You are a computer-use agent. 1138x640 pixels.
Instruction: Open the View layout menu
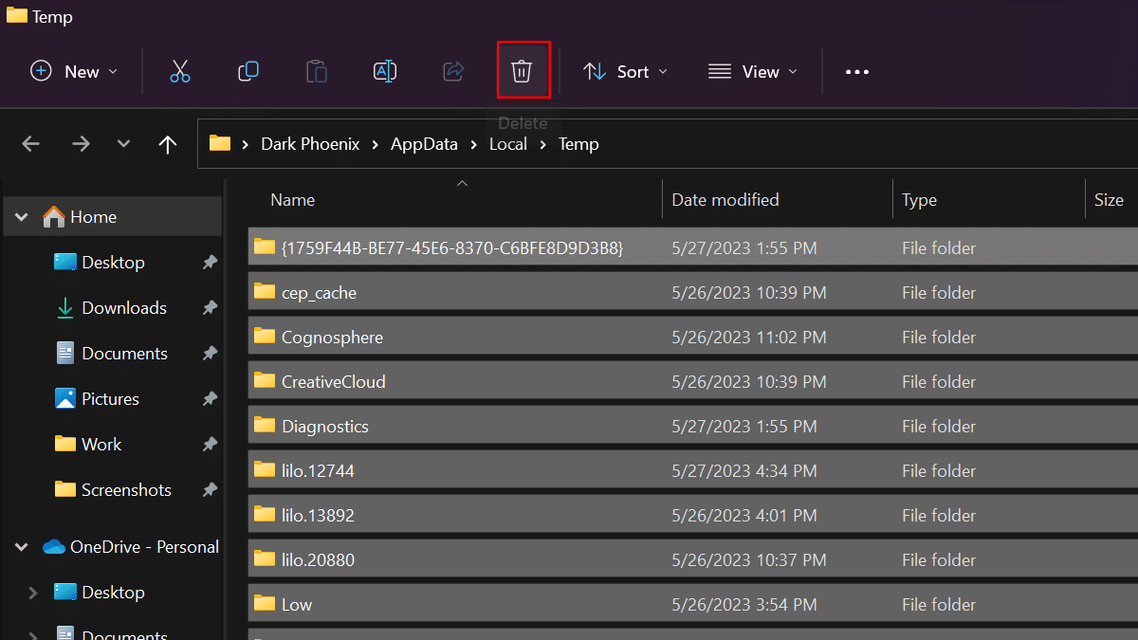[753, 71]
